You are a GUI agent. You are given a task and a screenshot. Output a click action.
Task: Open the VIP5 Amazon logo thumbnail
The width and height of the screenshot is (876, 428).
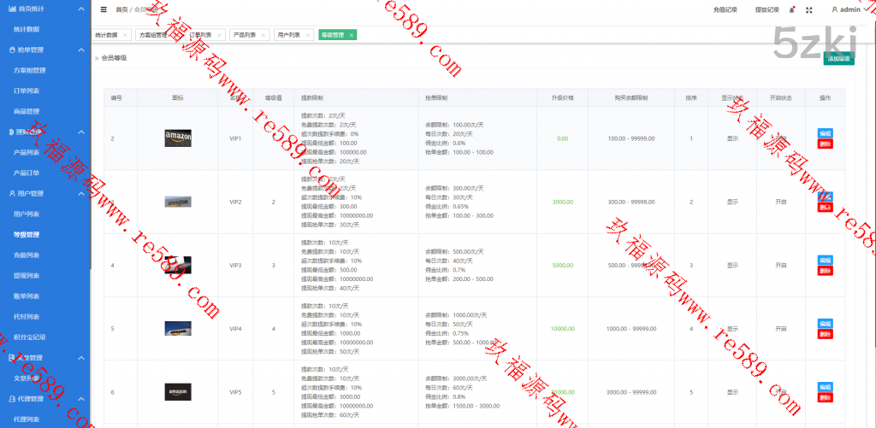[x=178, y=392]
